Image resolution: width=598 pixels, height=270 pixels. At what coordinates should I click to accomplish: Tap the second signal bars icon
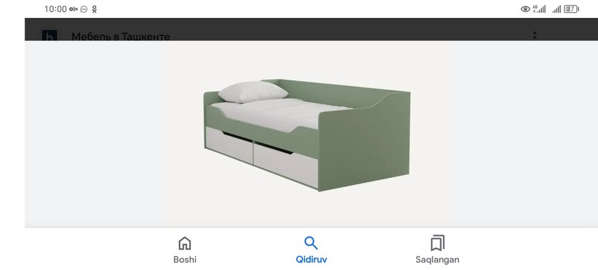(556, 9)
